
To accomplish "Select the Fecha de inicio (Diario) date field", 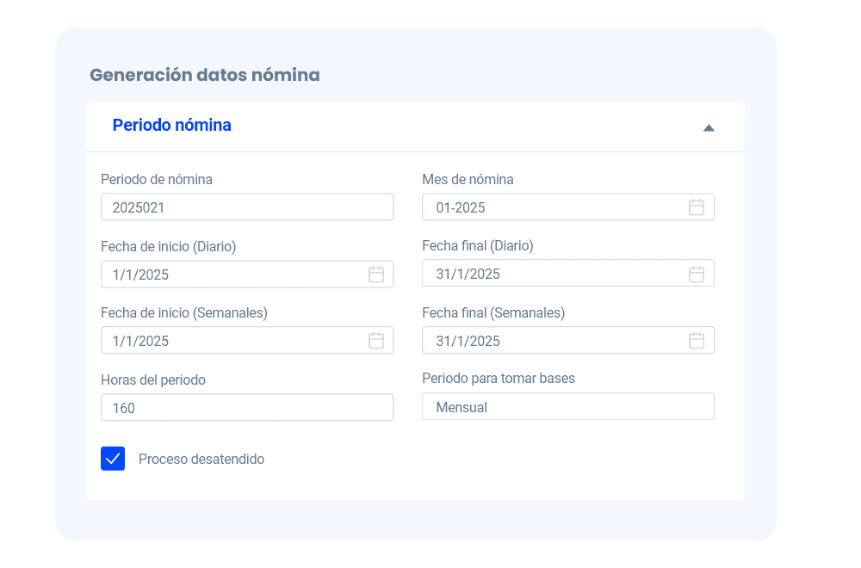I will pos(232,275).
